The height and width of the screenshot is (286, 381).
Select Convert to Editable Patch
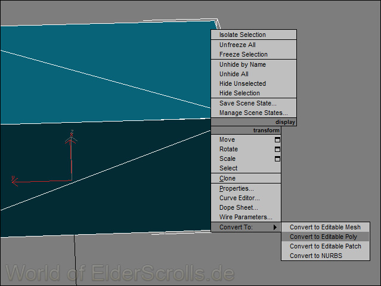tap(325, 246)
